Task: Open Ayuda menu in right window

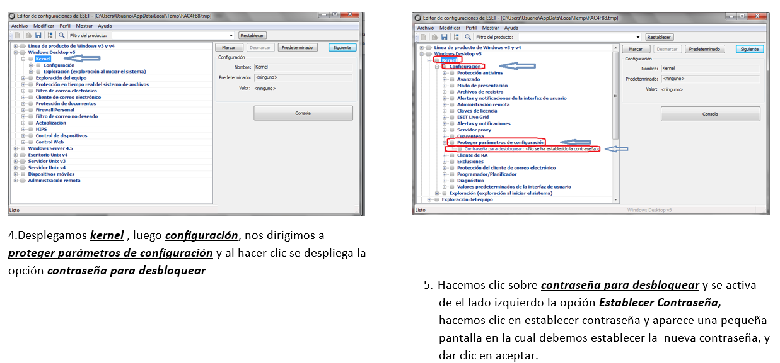Action: (511, 28)
